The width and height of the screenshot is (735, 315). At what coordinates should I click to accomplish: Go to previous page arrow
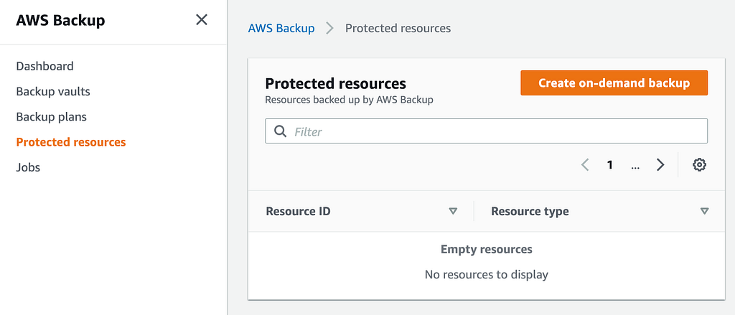pos(585,164)
